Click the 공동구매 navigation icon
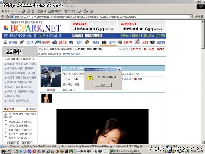This screenshot has height=154, width=205. pos(120,42)
